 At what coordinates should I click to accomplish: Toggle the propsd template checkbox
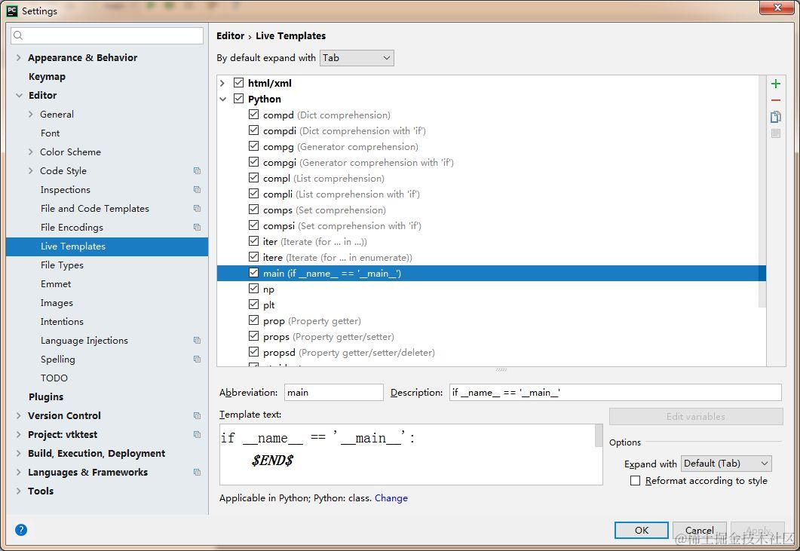pyautogui.click(x=253, y=351)
